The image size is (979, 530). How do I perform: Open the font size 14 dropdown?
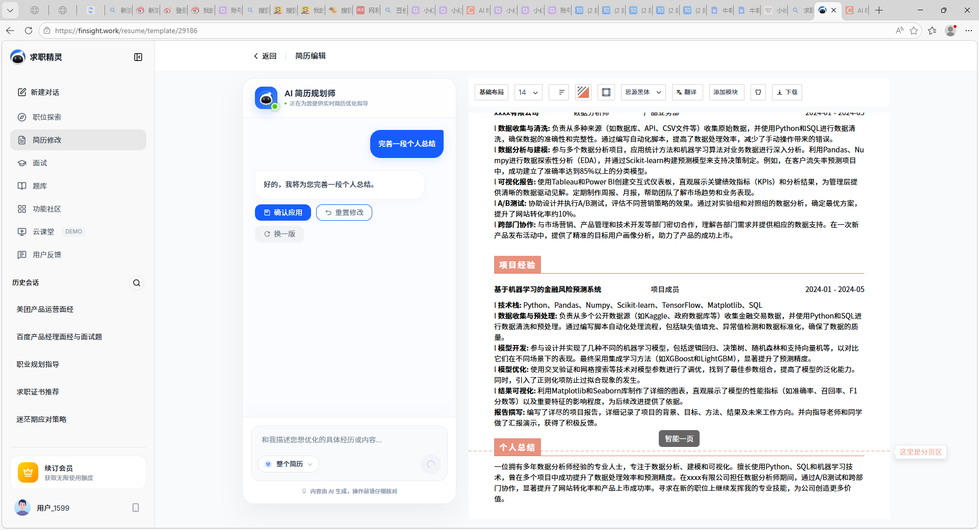528,92
